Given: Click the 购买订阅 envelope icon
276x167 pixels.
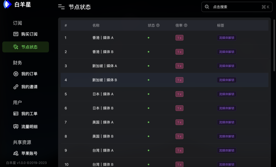Looking at the screenshot, I should coord(16,34).
